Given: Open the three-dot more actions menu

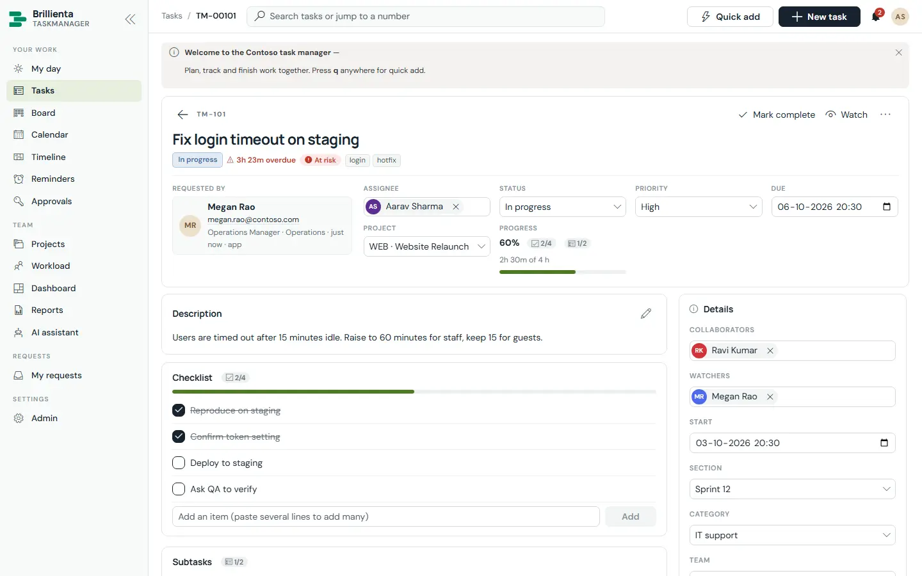Looking at the screenshot, I should coord(886,115).
